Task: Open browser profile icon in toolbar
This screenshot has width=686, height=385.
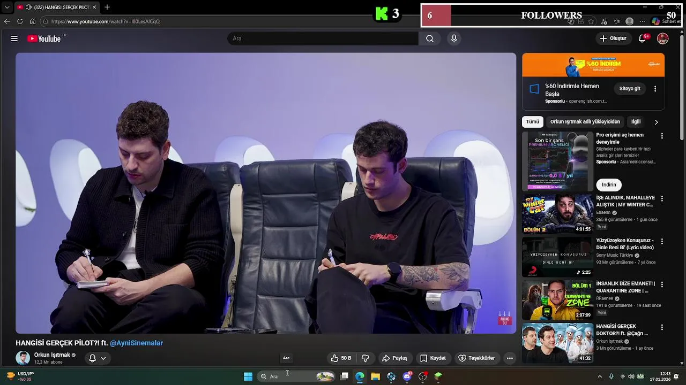Action: click(x=630, y=21)
